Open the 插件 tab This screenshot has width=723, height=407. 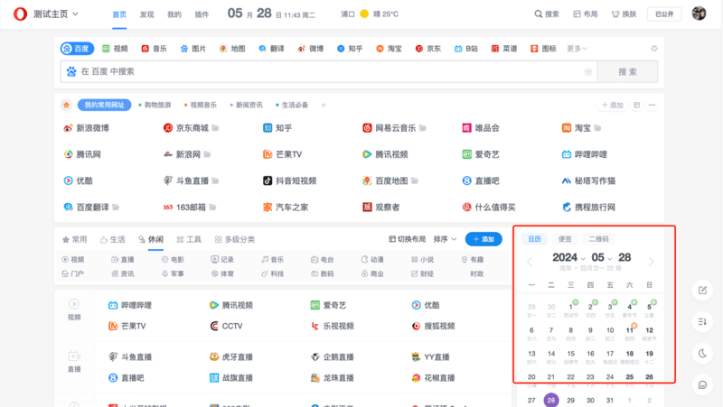202,14
